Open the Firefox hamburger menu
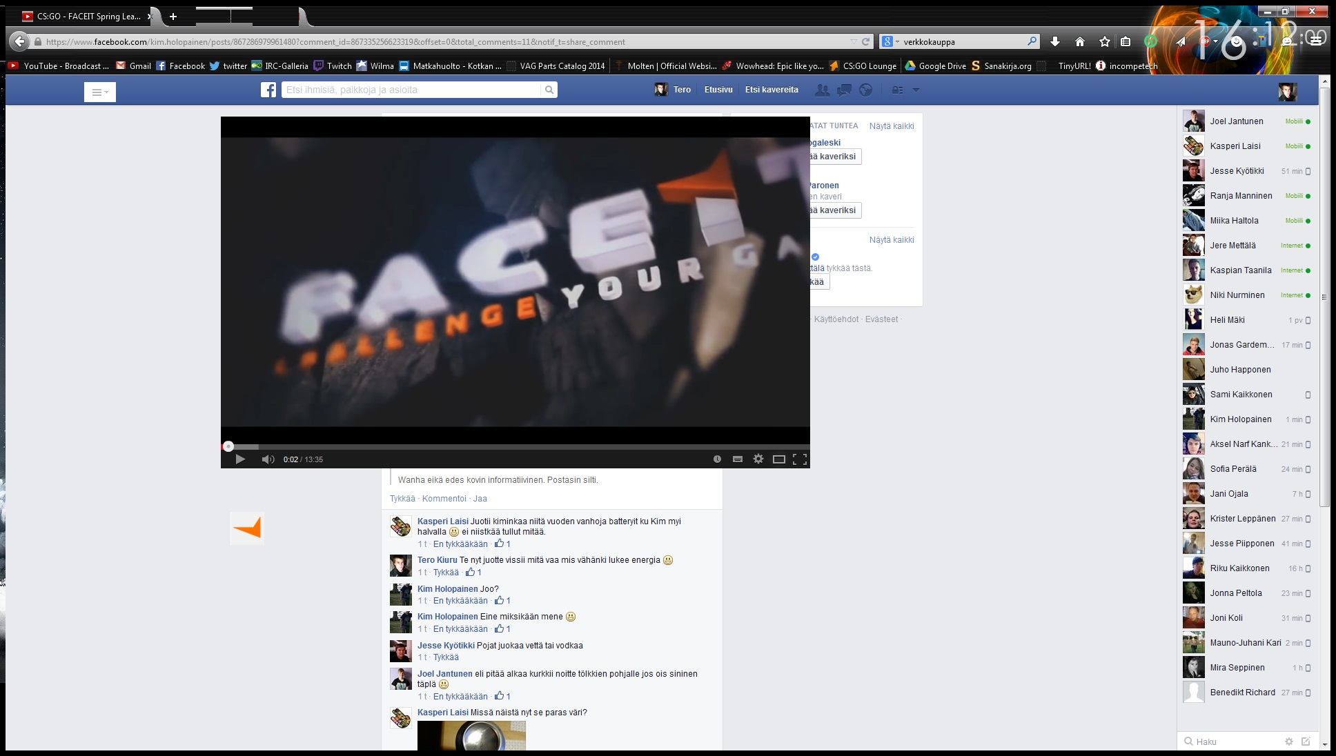This screenshot has width=1336, height=756. (x=1316, y=41)
